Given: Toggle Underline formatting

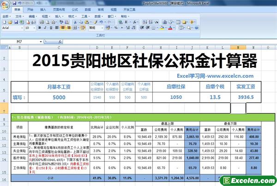Looking at the screenshot, I should pyautogui.click(x=51, y=28).
